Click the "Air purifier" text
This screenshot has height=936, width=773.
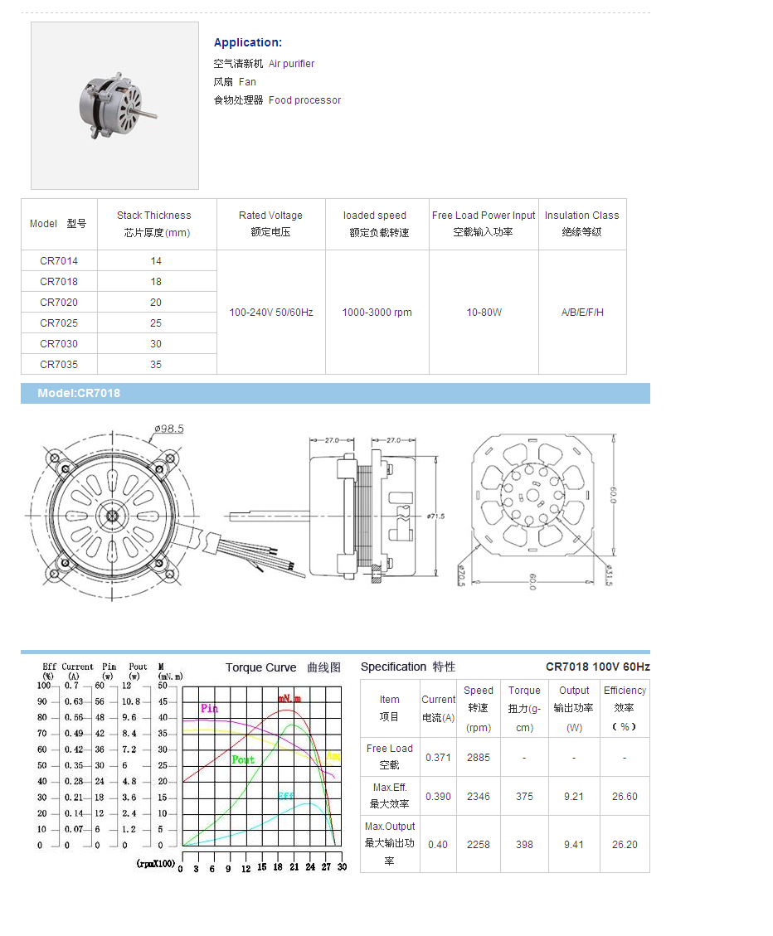click(291, 63)
